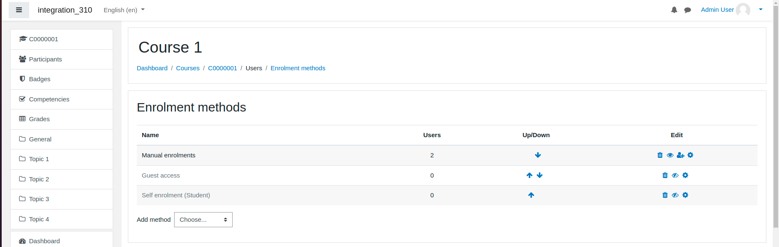Move Self enrolment up with arrow
Viewport: 779px width, 247px height.
531,195
